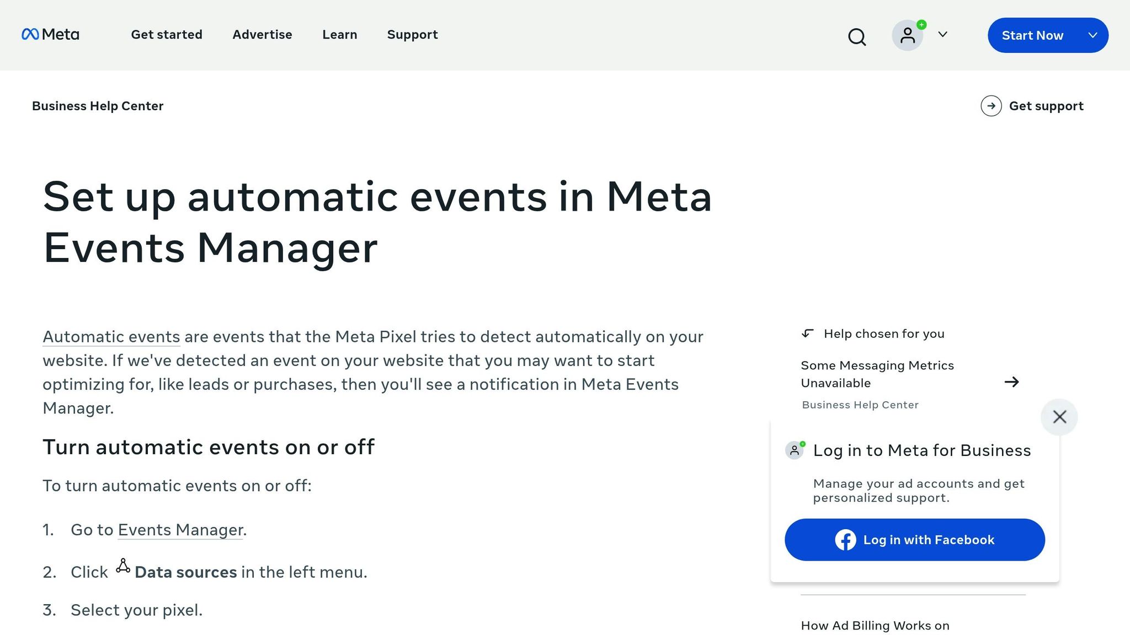Expand the Start Now dropdown arrow
Viewport: 1130px width, 635px height.
1093,35
